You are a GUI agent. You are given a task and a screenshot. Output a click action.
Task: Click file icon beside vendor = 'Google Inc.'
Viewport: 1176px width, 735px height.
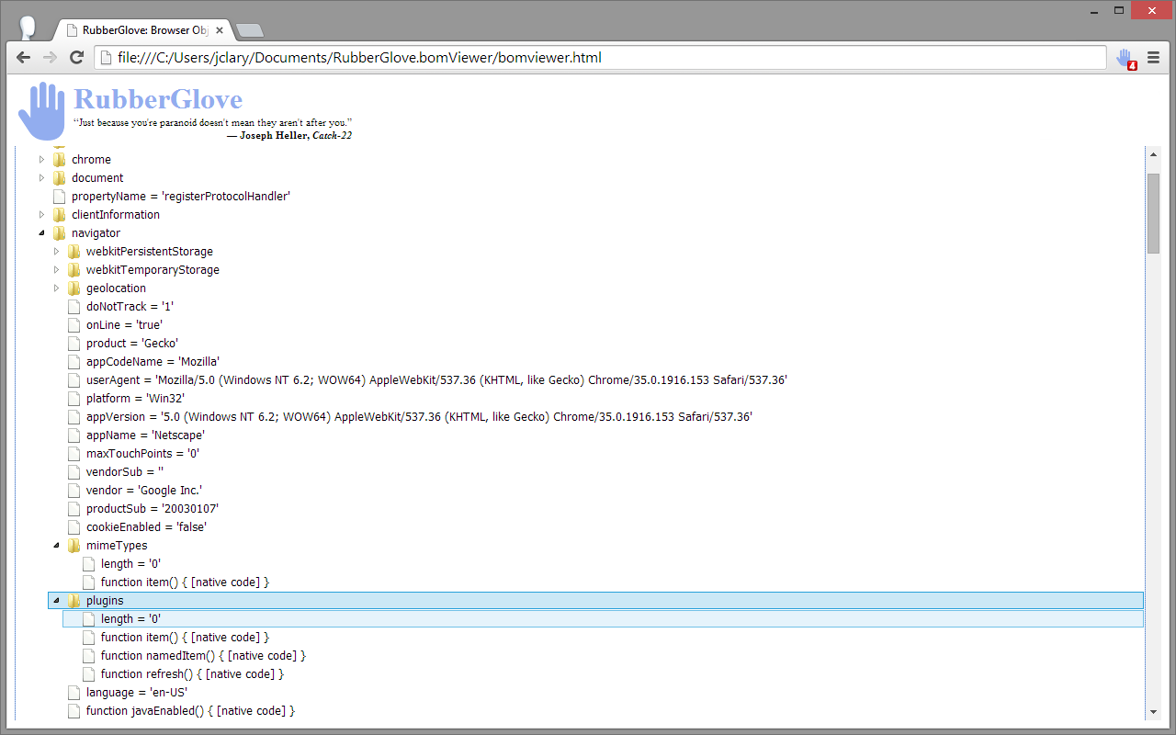pos(74,491)
